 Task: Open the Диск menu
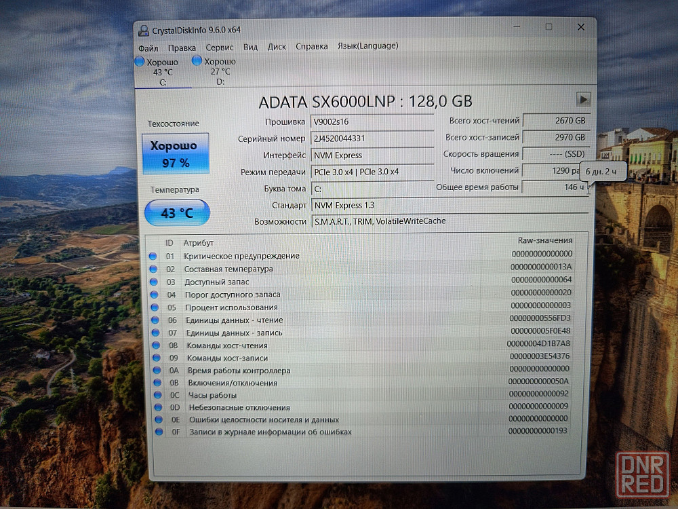277,46
